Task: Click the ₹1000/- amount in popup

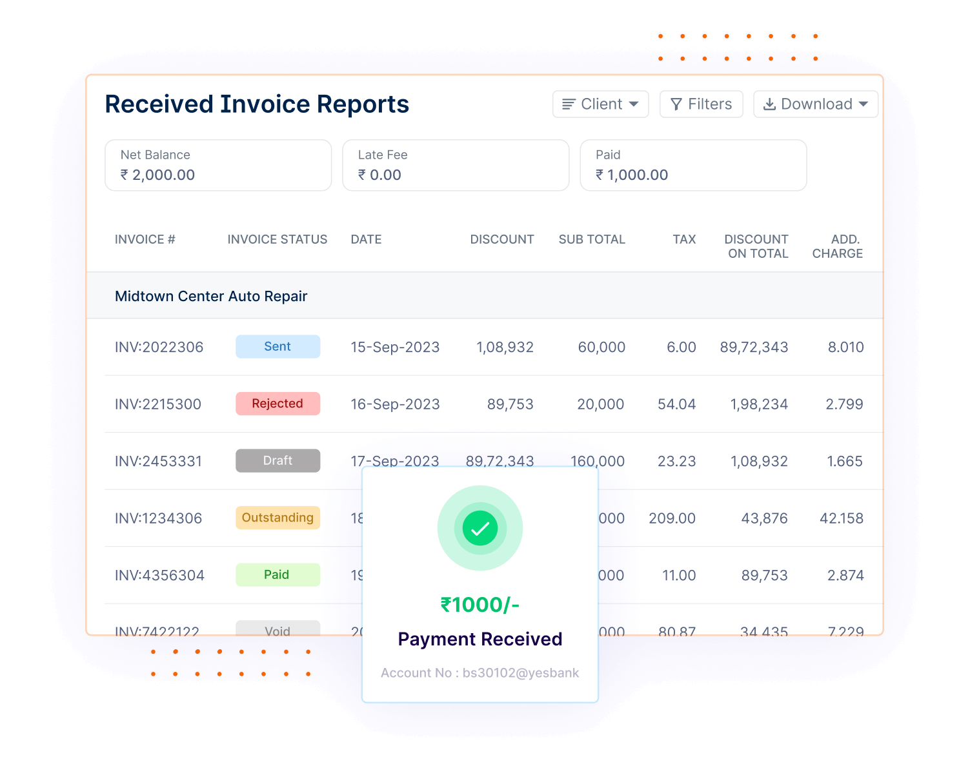Action: [x=480, y=605]
